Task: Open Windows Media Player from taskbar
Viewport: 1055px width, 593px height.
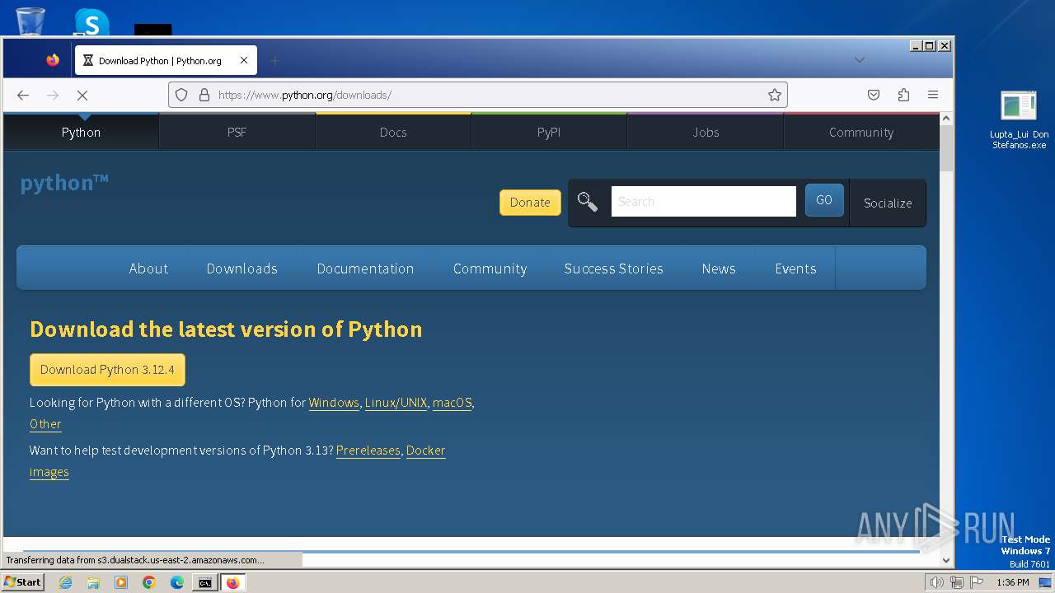Action: point(121,582)
